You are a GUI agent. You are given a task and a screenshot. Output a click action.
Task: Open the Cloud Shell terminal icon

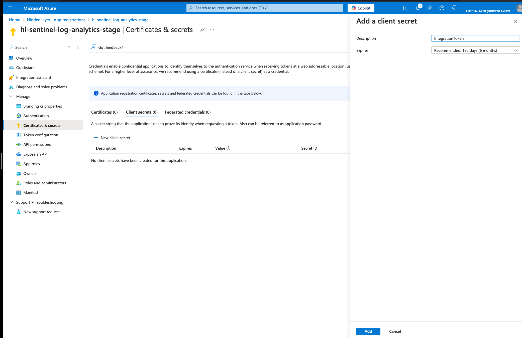coord(406,8)
